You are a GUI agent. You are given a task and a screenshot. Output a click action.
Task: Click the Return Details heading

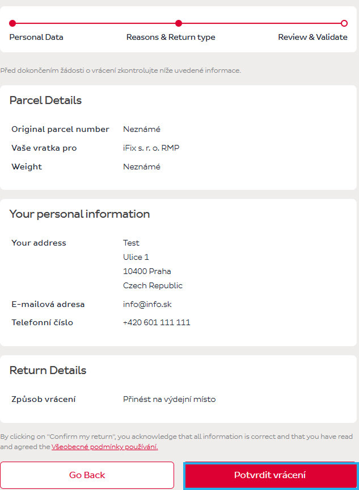coord(48,371)
